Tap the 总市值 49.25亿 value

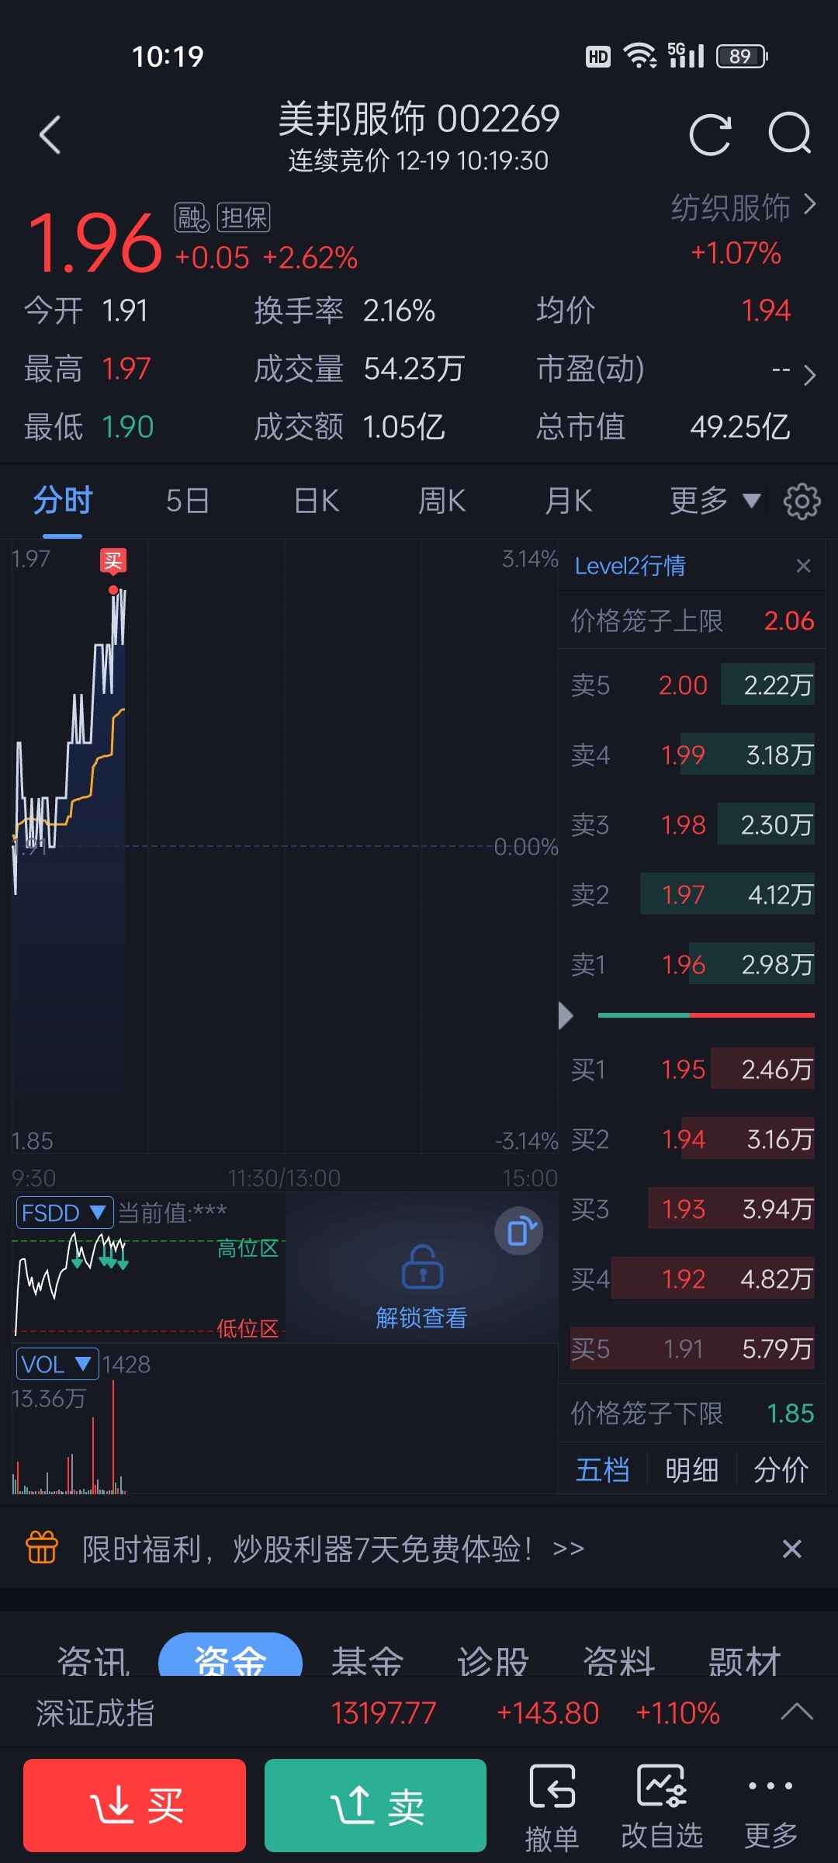(x=740, y=427)
